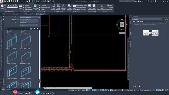
Task: Open the Visual Basic Editor
Action: [x=82, y=5]
